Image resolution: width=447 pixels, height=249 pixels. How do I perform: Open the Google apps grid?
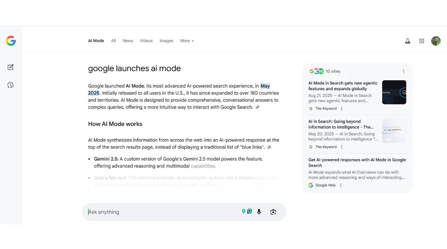[422, 41]
